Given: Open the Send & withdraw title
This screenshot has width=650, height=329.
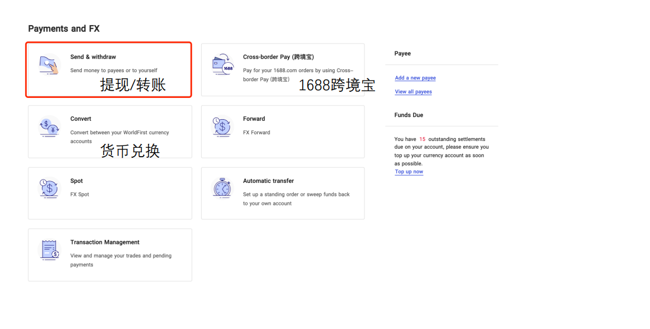Looking at the screenshot, I should coord(93,57).
